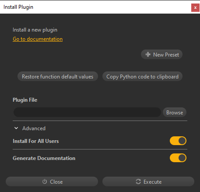Click the Install Plugin title bar
Screen dimensions: 200x192
[96, 7]
